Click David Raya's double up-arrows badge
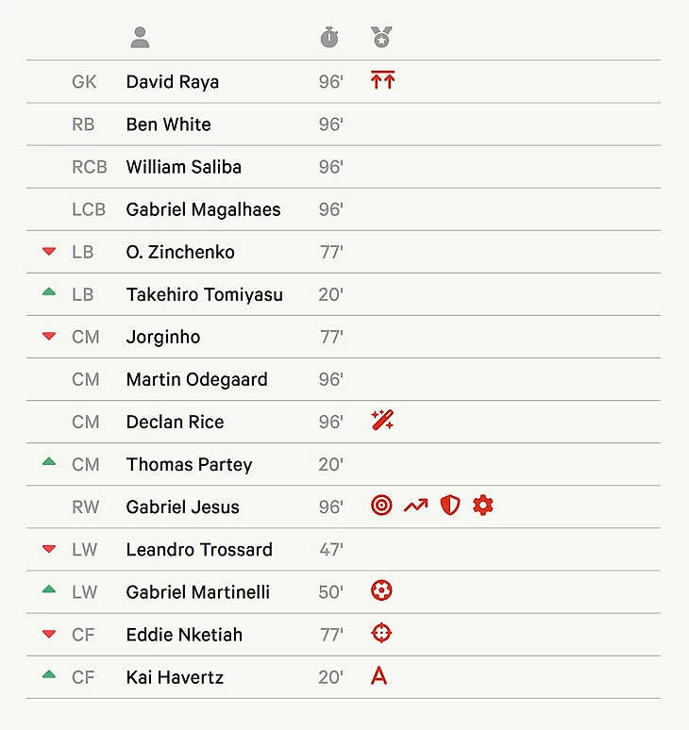The image size is (689, 730). click(382, 81)
